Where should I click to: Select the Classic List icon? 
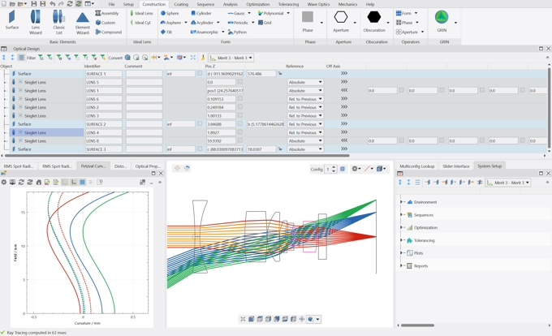coord(58,20)
